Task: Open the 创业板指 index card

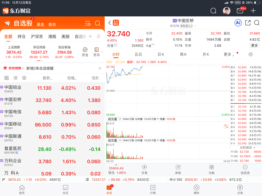Action: [x=64, y=52]
